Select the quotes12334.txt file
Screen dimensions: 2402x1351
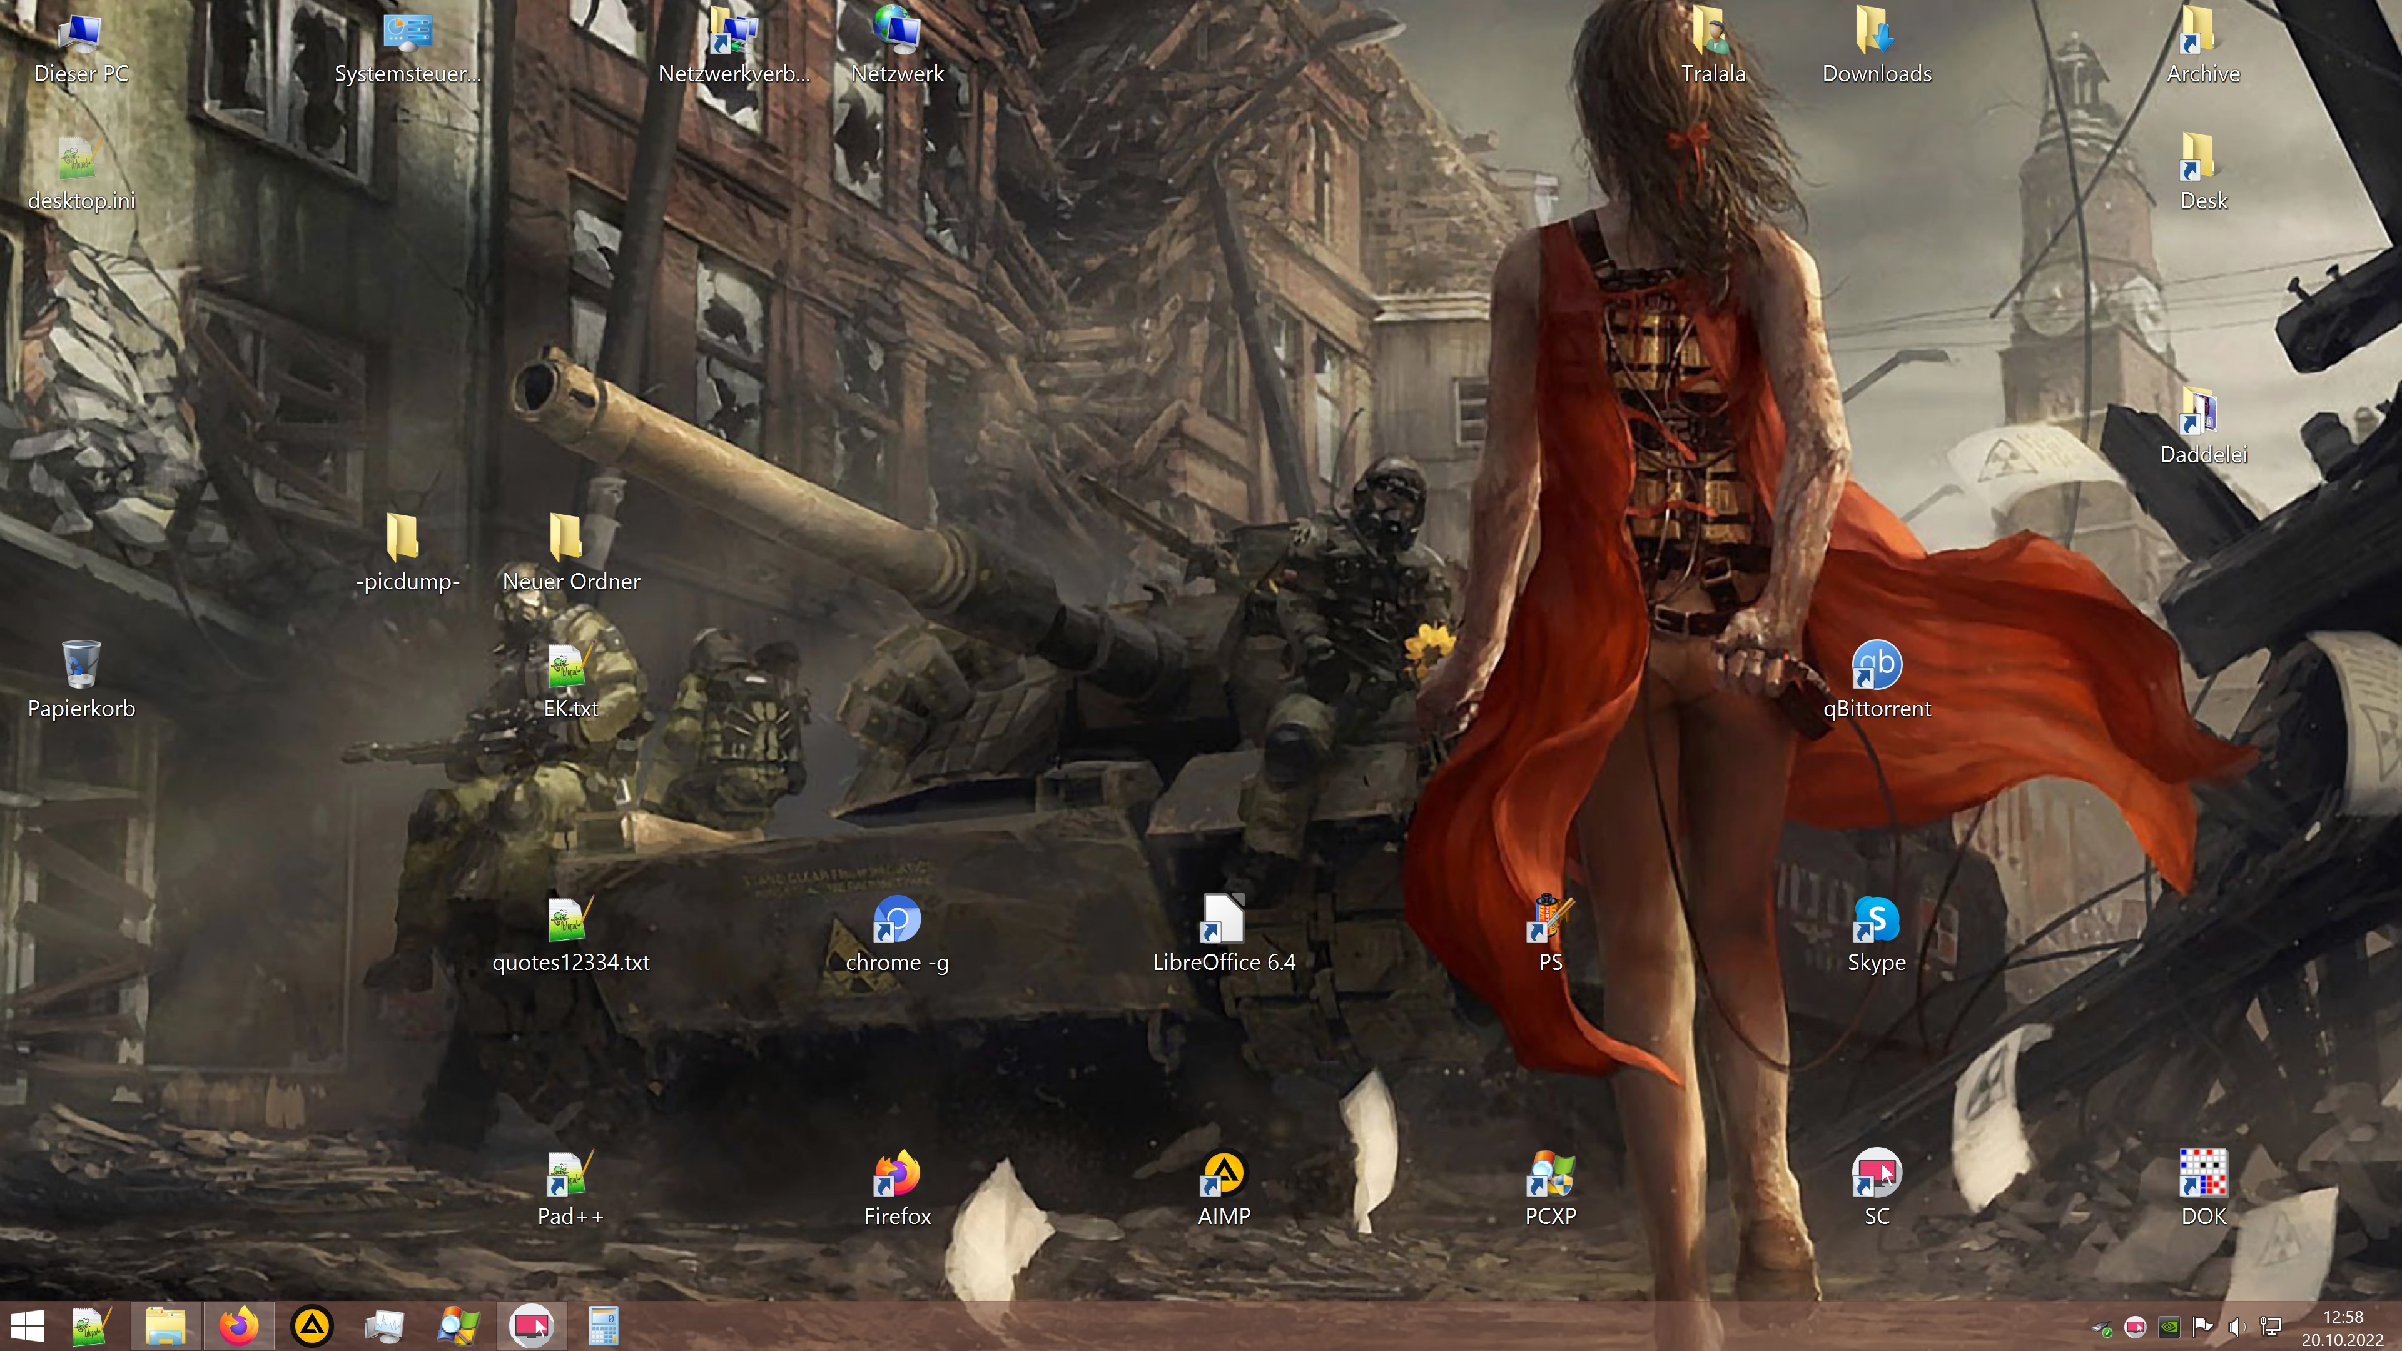tap(569, 920)
